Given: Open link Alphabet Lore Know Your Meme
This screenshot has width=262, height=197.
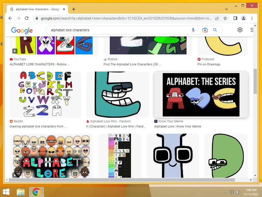Looking at the screenshot, I should coord(178,126).
